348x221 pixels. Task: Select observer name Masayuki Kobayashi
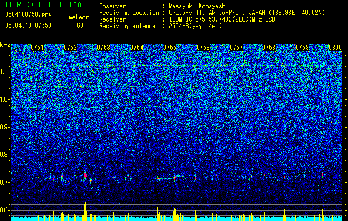(199, 6)
